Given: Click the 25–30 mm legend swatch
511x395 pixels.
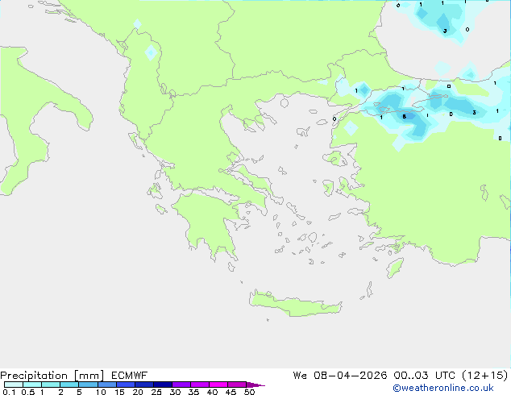Looking at the screenshot, I should (163, 385).
